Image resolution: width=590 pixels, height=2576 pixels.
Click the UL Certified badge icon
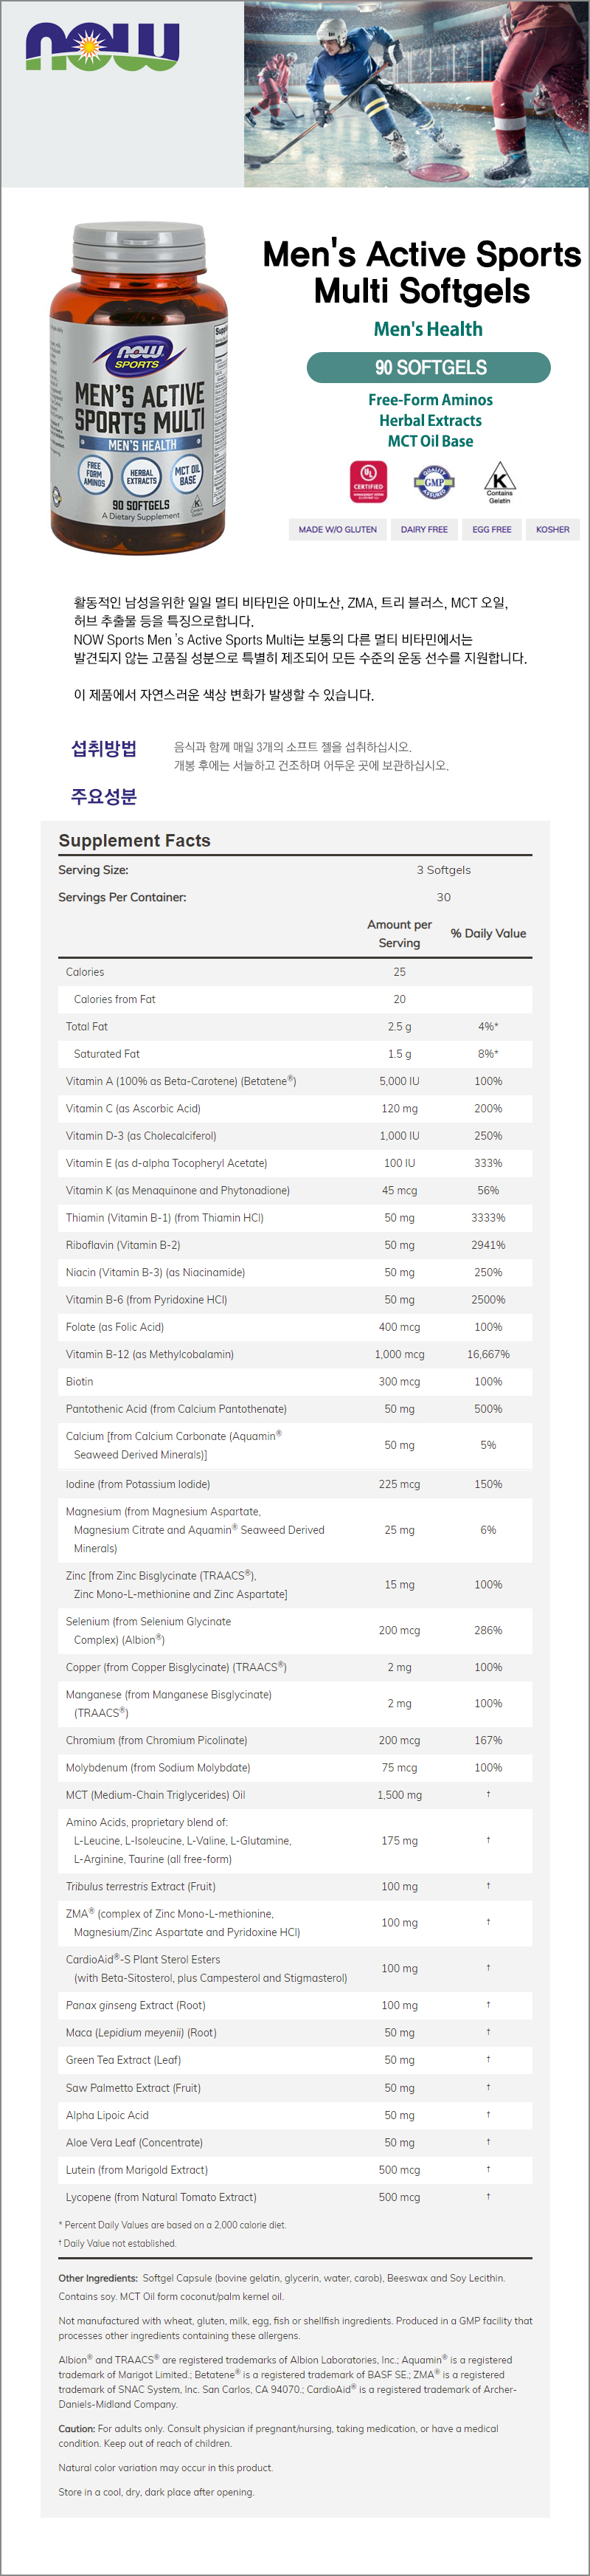click(368, 481)
